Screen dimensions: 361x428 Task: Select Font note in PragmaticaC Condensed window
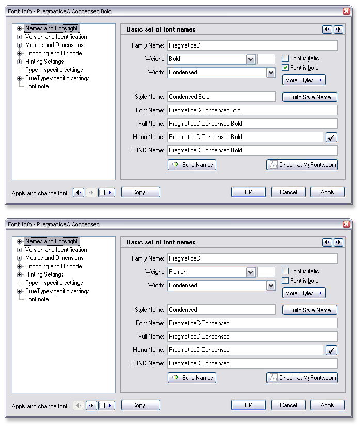(37, 299)
